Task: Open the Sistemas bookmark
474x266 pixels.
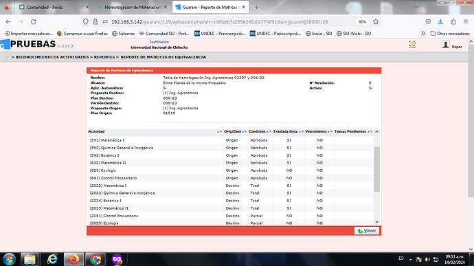Action: [124, 34]
